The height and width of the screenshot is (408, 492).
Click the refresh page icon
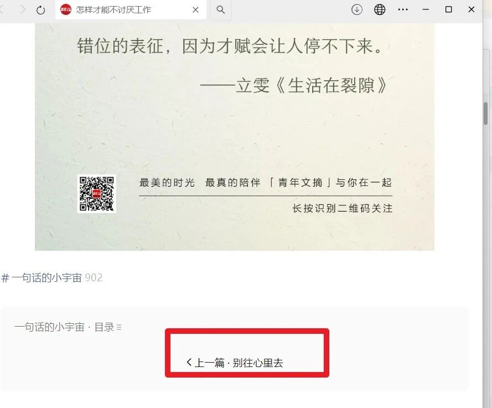click(x=40, y=10)
